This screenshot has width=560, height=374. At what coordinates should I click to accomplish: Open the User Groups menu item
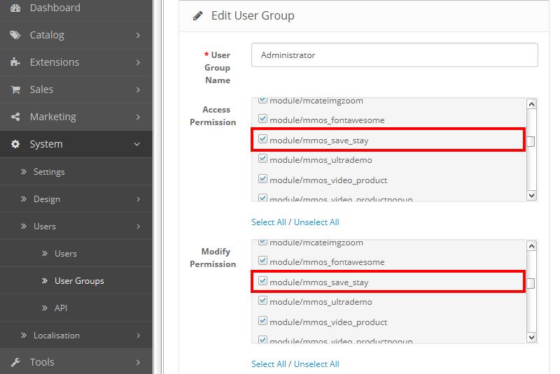78,281
